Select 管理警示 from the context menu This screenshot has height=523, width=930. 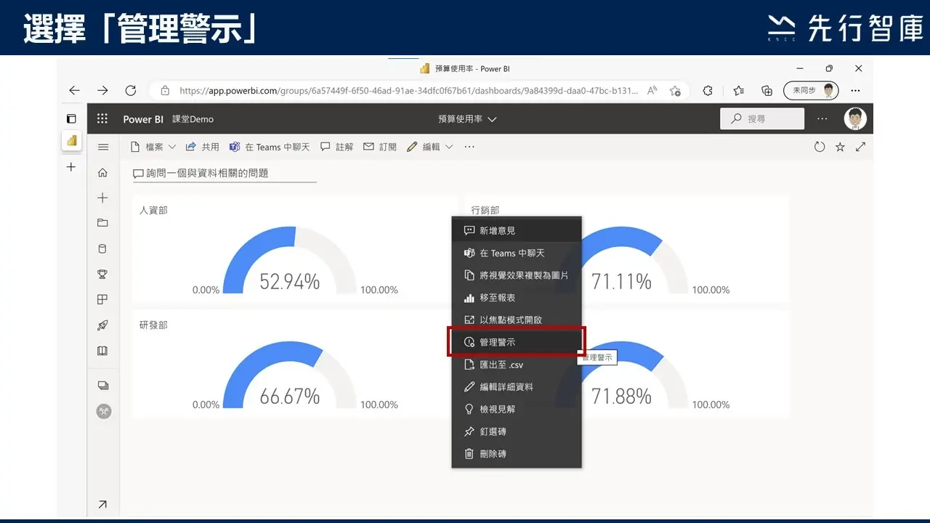click(517, 342)
